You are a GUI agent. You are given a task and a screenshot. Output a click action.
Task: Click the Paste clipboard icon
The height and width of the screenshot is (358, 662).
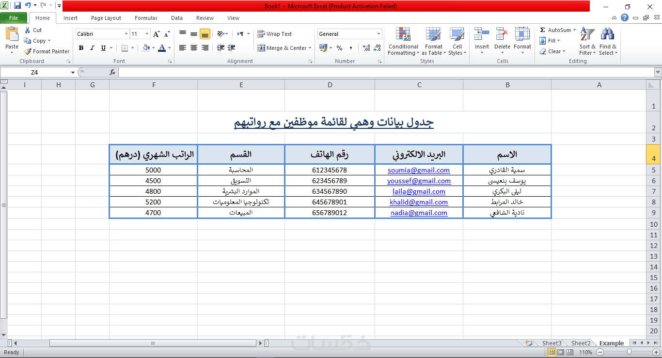(x=12, y=35)
